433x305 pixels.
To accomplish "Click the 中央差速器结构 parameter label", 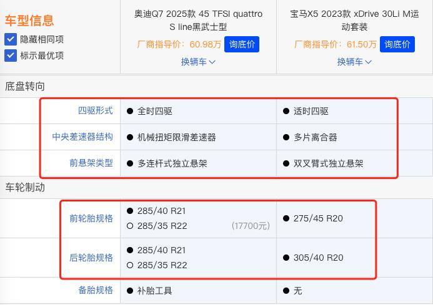I will tap(82, 137).
